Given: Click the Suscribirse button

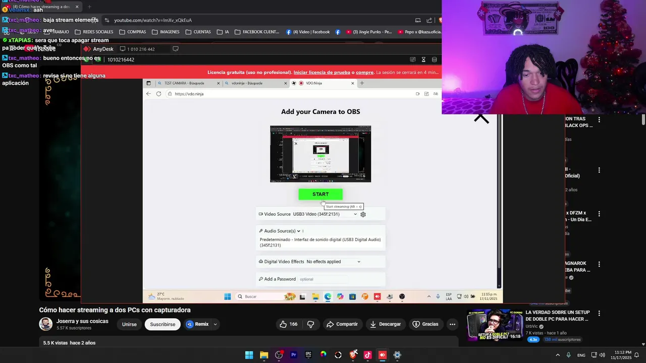Looking at the screenshot, I should coord(163,324).
